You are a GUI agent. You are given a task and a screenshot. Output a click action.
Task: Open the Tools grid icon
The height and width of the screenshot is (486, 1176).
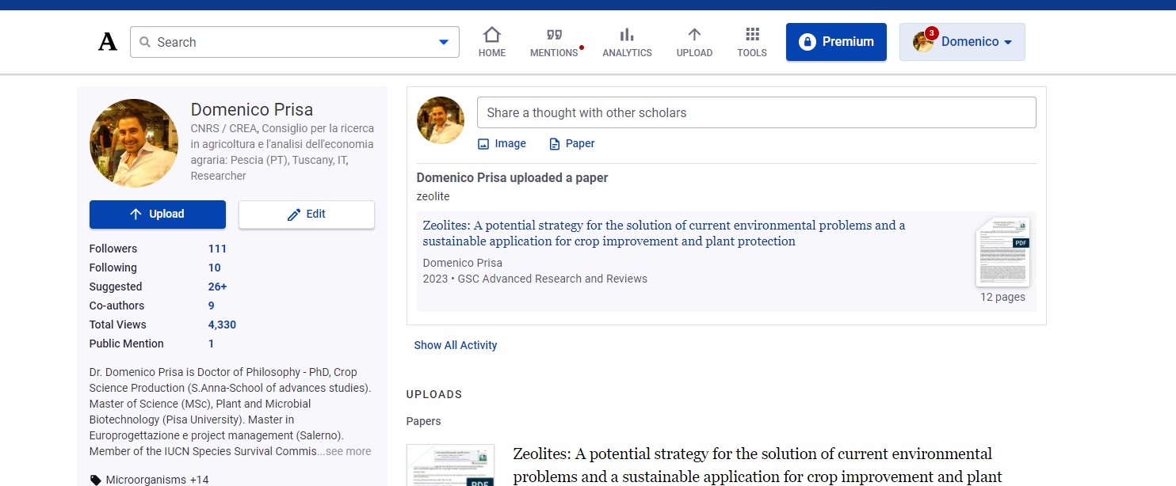pyautogui.click(x=752, y=35)
